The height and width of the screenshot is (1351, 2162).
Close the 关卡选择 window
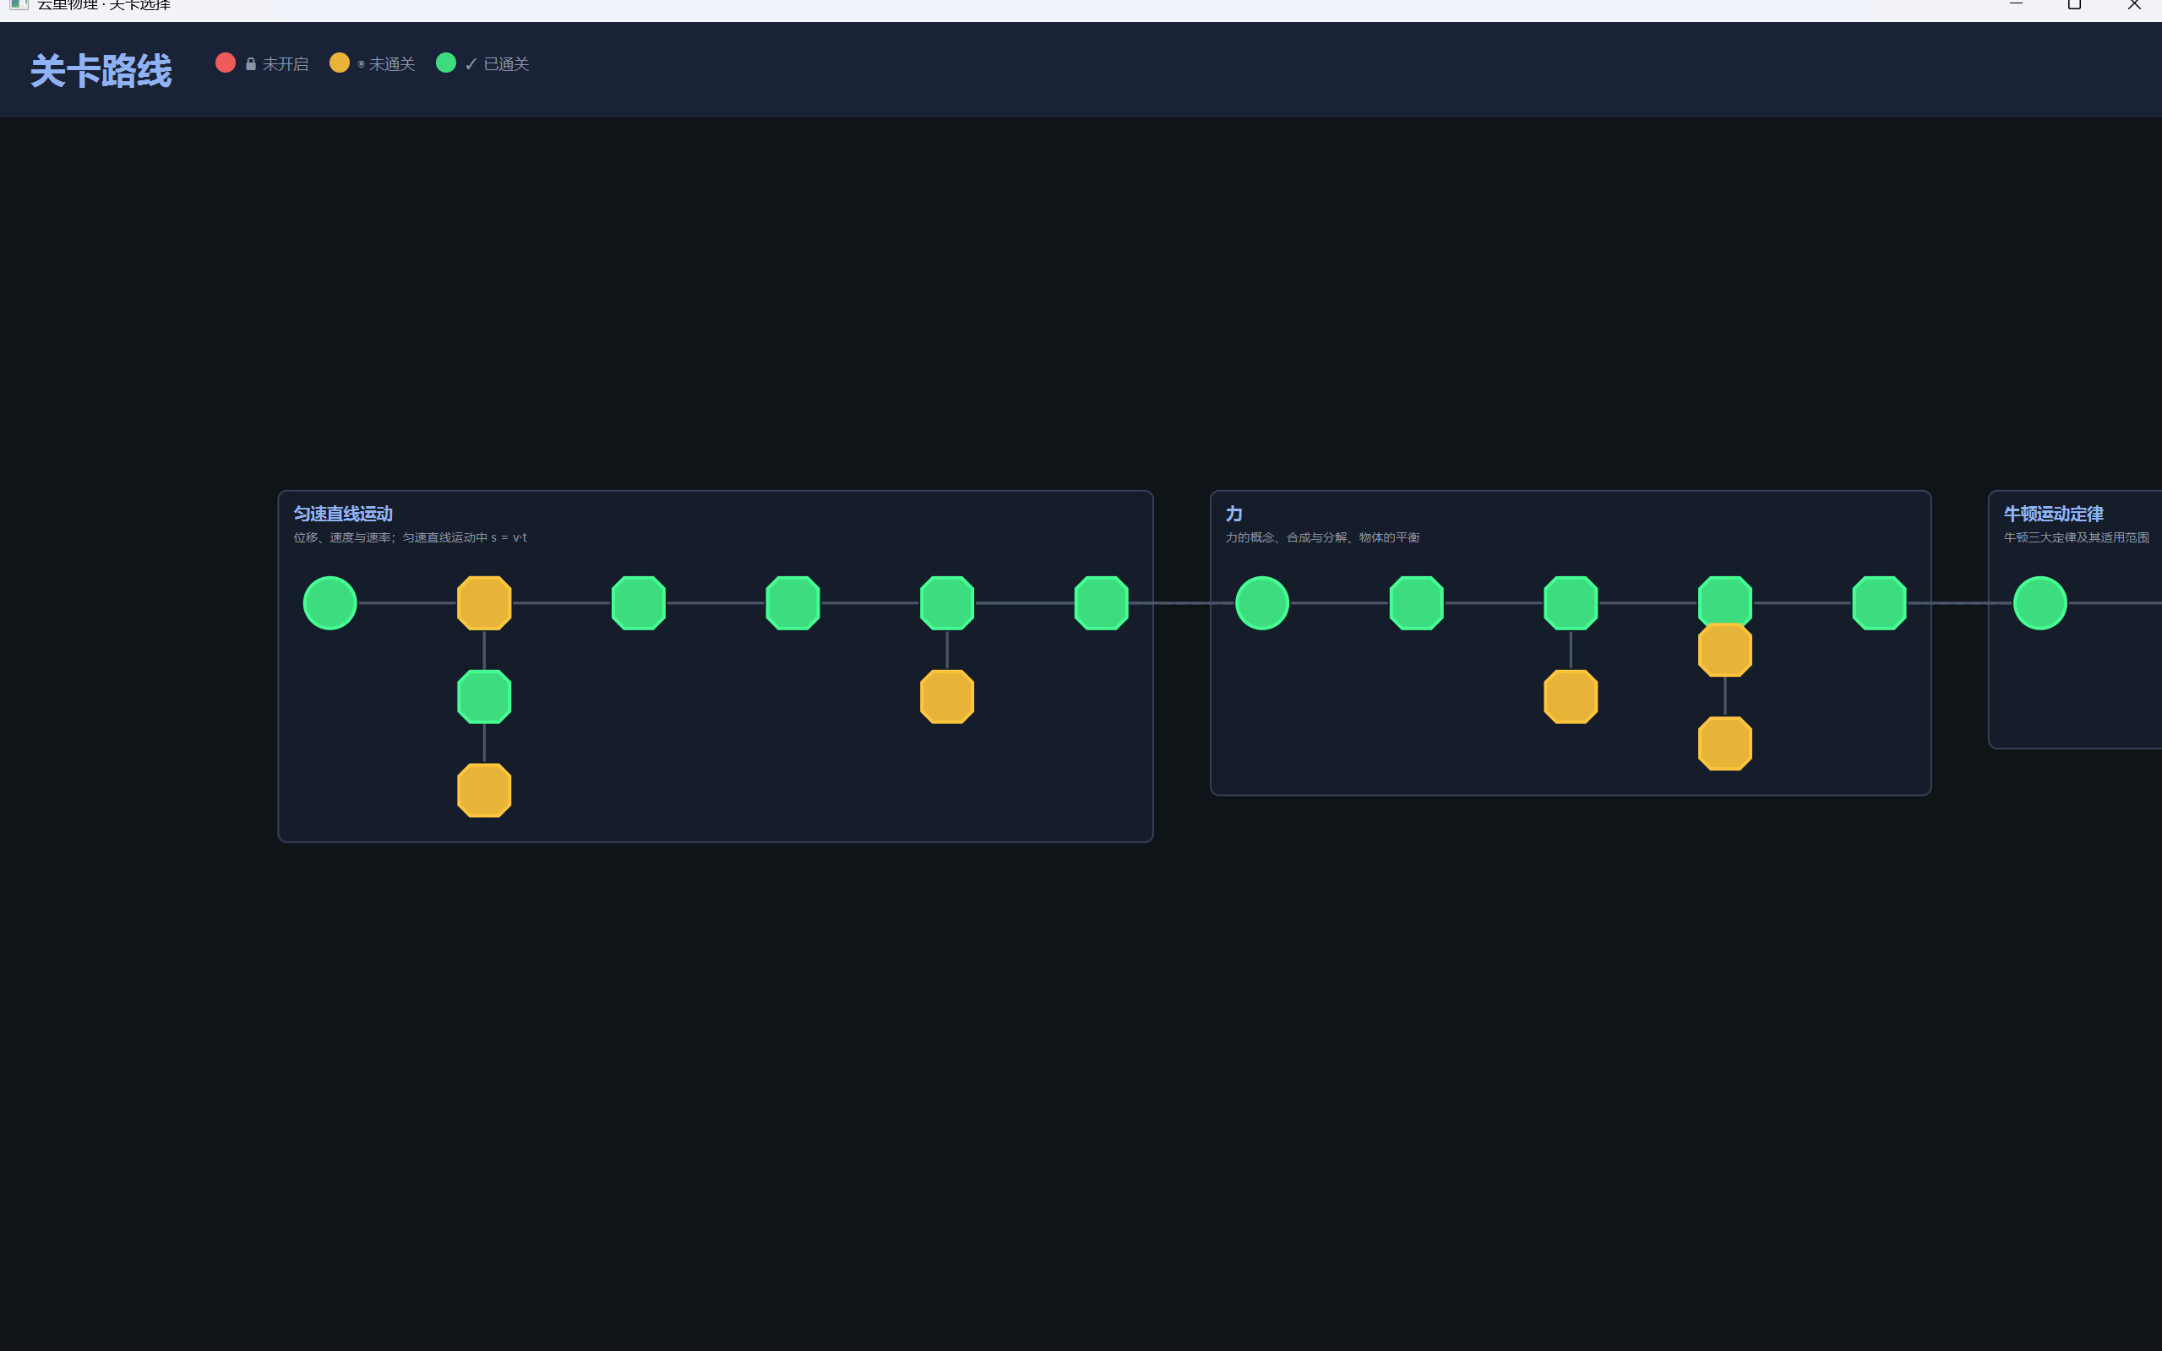click(x=2133, y=4)
